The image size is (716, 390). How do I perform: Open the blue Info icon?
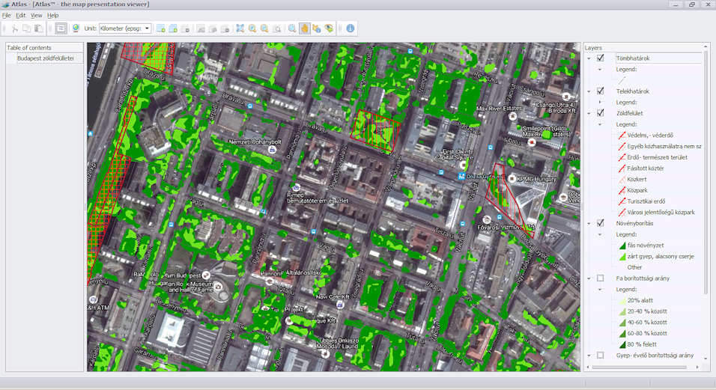click(x=351, y=28)
